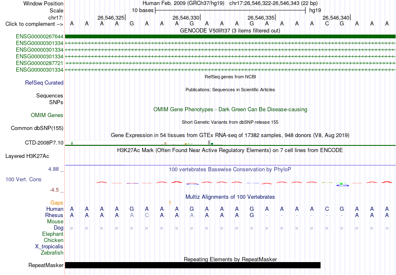Click the Window Position track label

pos(43,3)
